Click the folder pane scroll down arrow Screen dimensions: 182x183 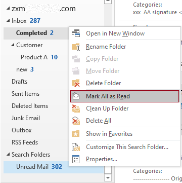108,178
